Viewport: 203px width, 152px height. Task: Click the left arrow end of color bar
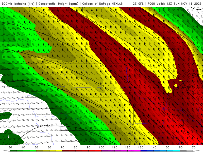[x=7, y=151]
